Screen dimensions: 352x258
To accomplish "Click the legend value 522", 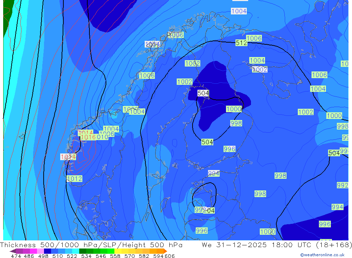I will tap(72, 256).
